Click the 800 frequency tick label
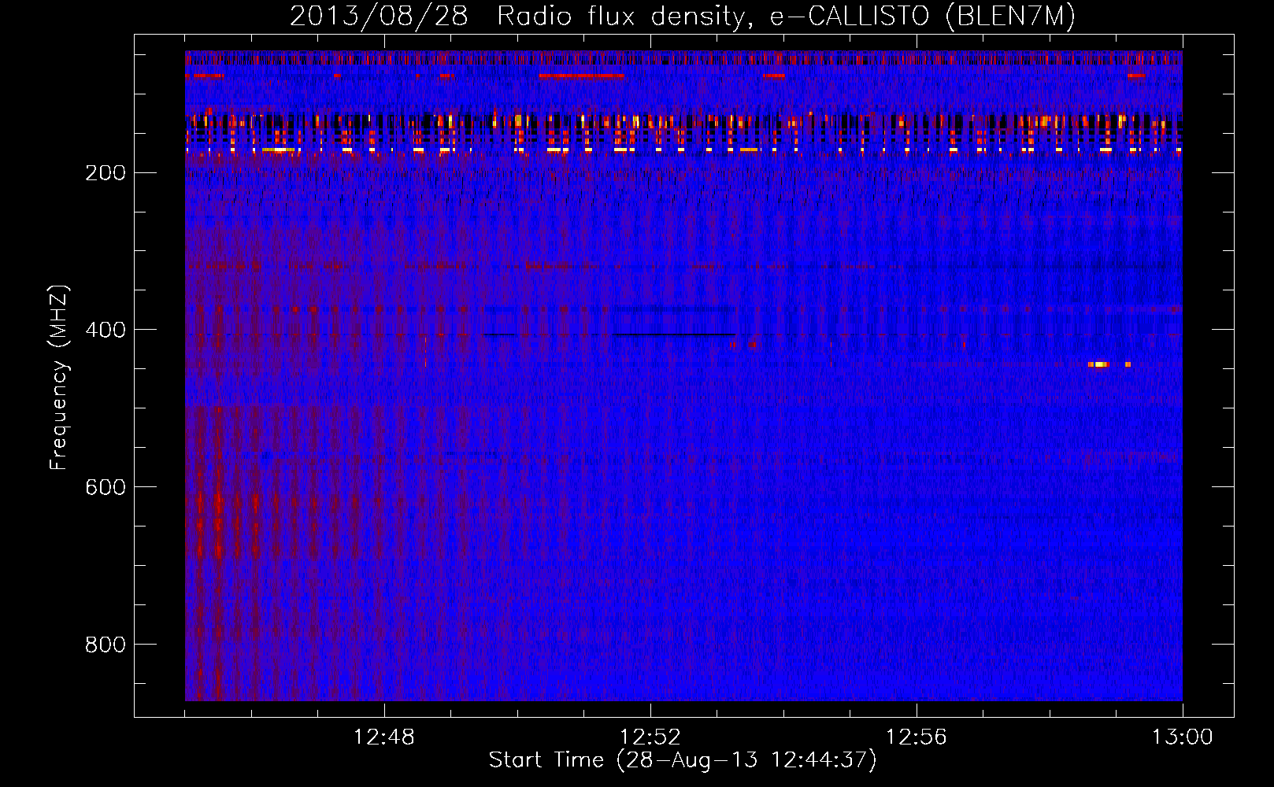The width and height of the screenshot is (1274, 787). point(106,645)
